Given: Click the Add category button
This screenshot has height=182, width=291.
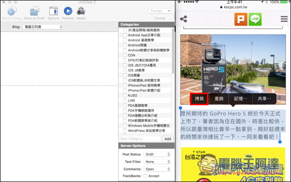Looking at the screenshot, I should click(x=168, y=139).
